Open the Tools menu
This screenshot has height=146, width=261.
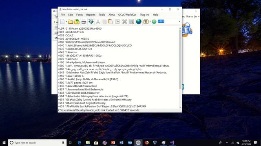point(102,15)
